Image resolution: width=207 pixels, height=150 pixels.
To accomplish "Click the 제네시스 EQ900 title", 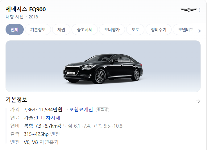I will [26, 9].
